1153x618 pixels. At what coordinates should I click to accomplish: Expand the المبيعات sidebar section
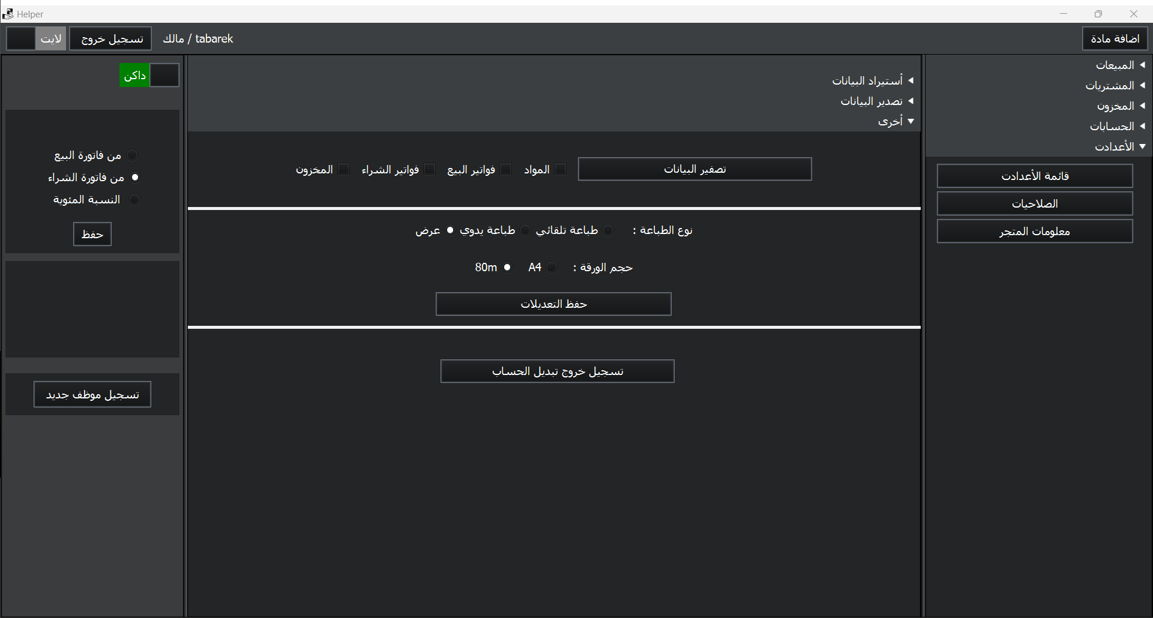click(1120, 65)
